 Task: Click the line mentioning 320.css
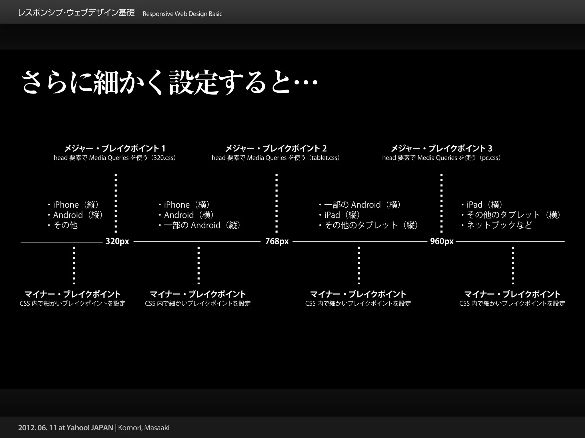click(115, 158)
